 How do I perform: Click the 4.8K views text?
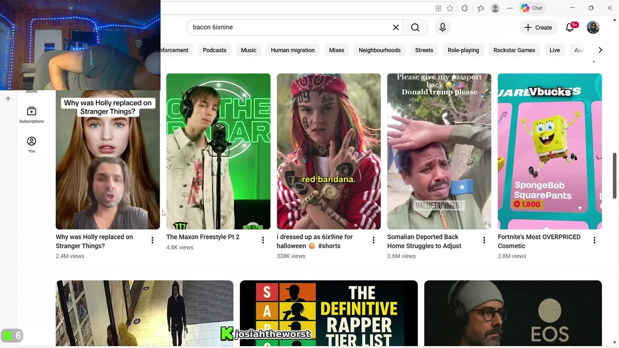180,247
